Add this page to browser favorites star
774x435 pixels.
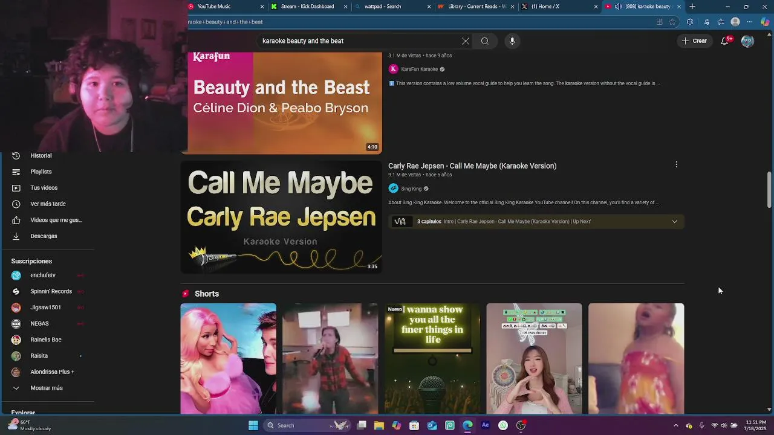pyautogui.click(x=672, y=22)
